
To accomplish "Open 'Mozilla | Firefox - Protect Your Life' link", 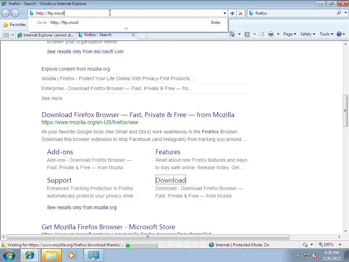I will [x=118, y=78].
